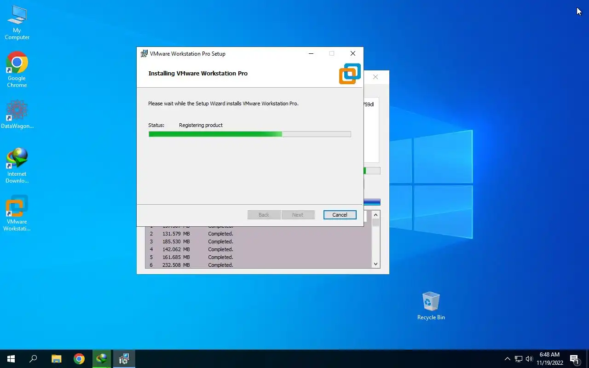This screenshot has width=589, height=368.
Task: Select the row showing 161.685 MB
Action: pos(258,257)
